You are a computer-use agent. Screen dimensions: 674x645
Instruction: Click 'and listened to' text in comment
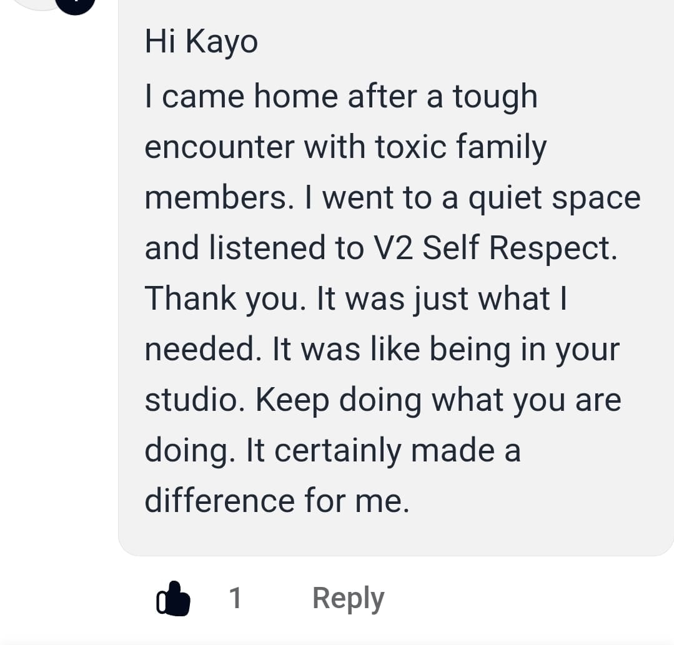point(254,248)
